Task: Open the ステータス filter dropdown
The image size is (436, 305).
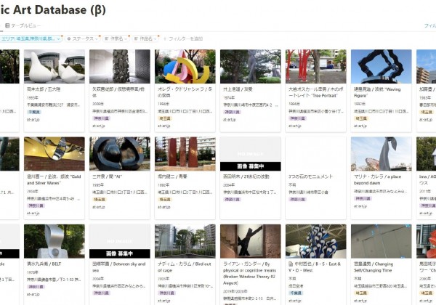Action: (83, 39)
